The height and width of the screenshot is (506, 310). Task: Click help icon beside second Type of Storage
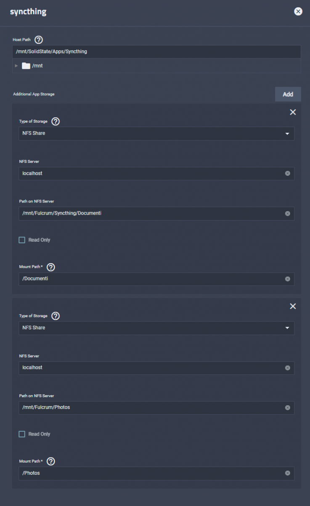56,316
